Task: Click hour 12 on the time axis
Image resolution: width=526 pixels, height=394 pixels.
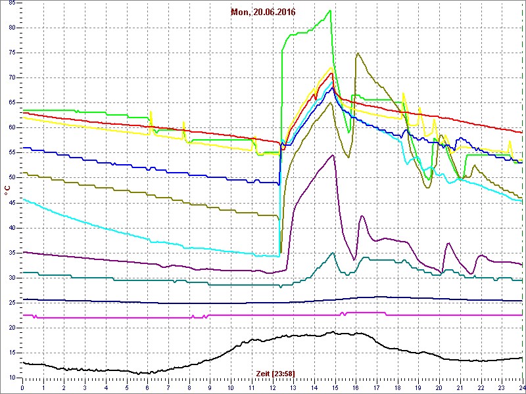Action: [x=273, y=387]
